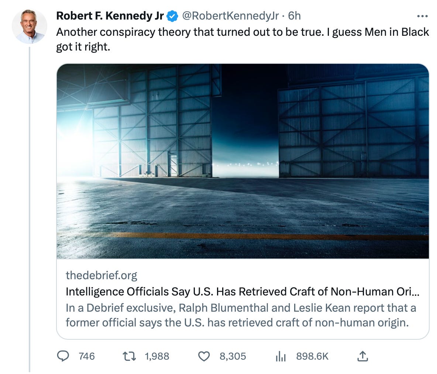
Task: Click the thedebrief.org domain text
Action: coord(101,275)
